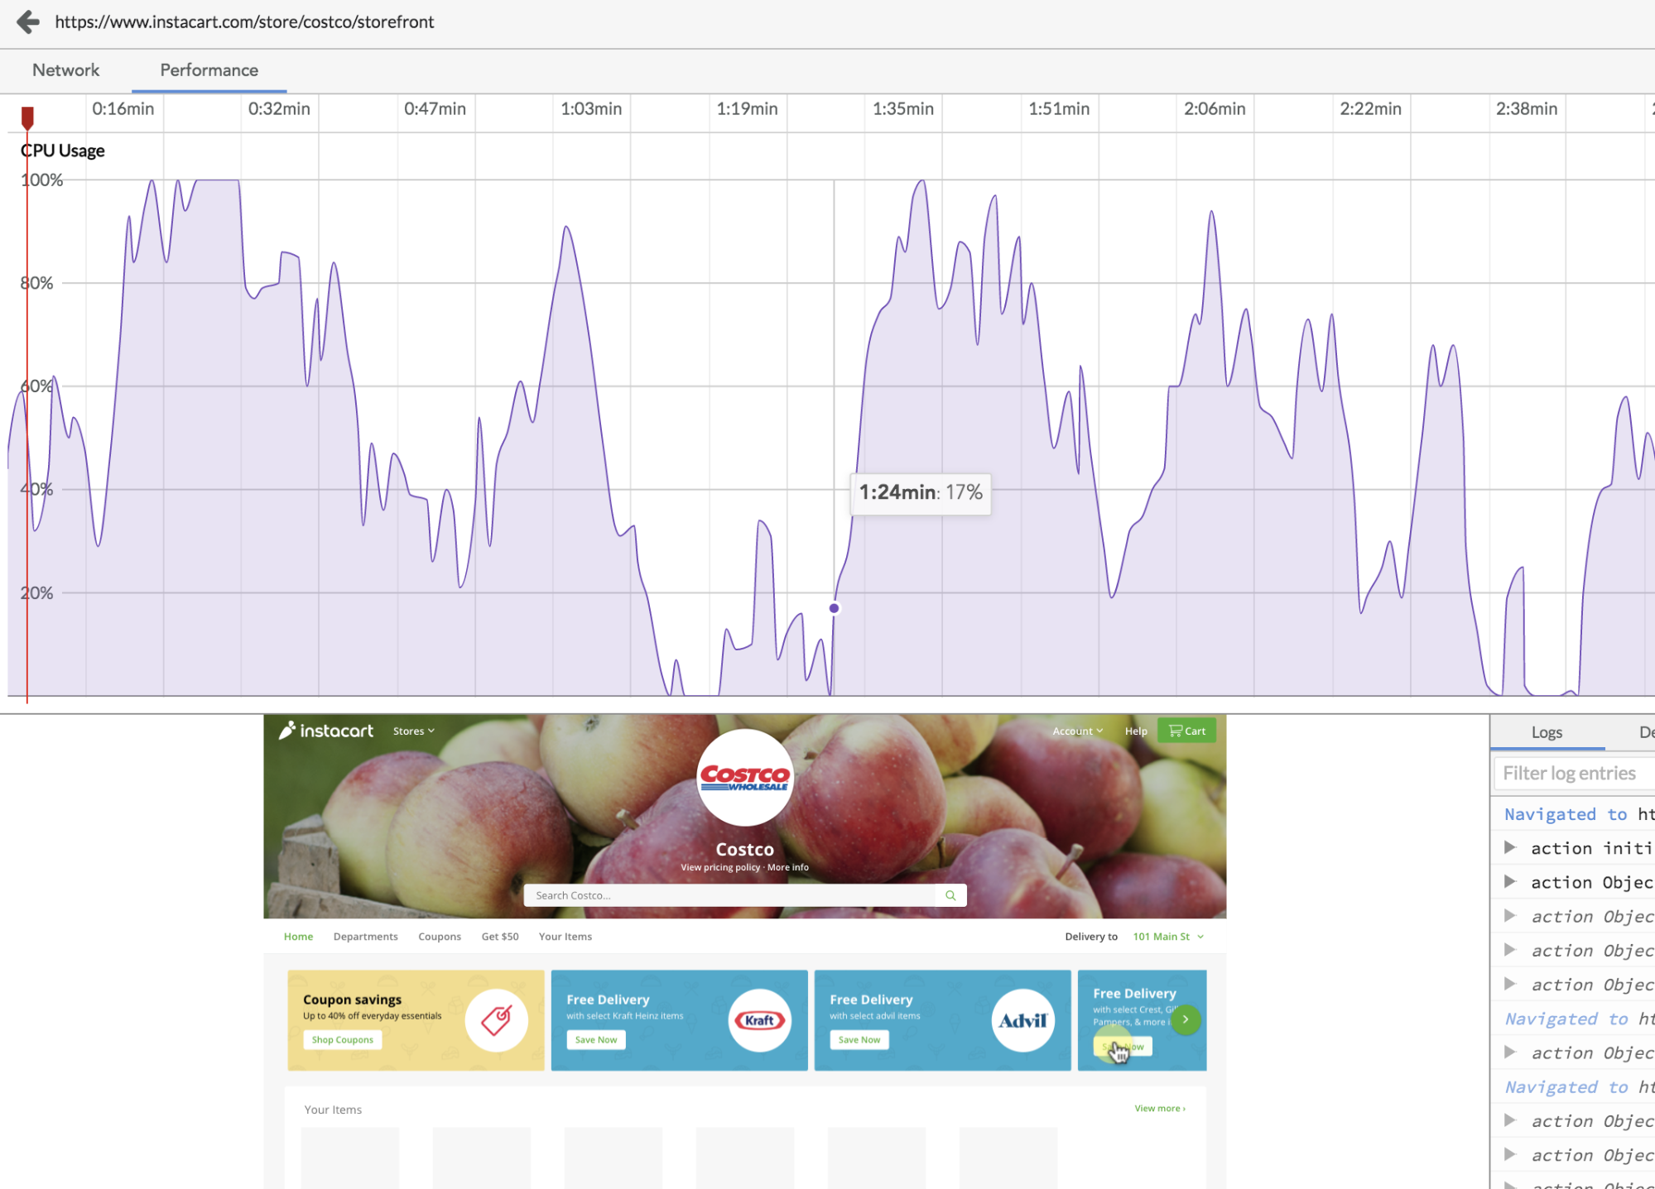The height and width of the screenshot is (1189, 1655).
Task: Click the Instacart logo icon
Action: tap(289, 729)
